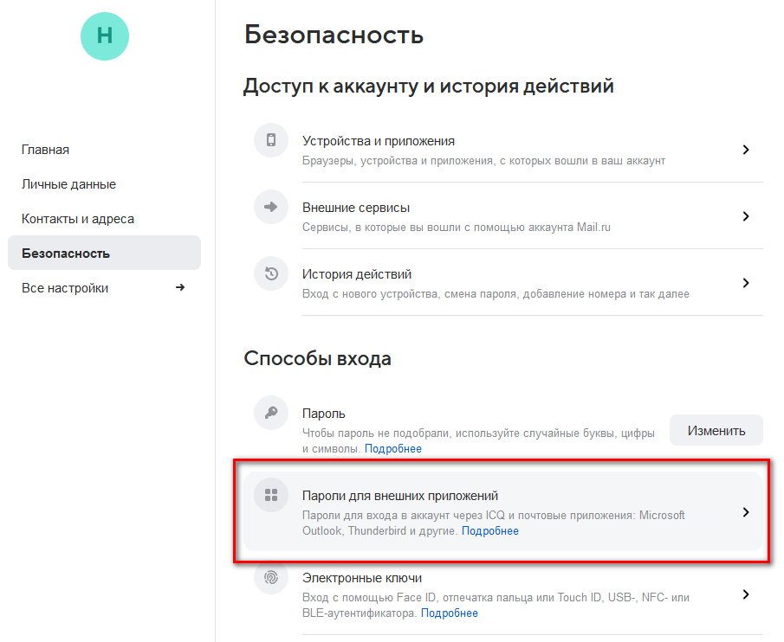This screenshot has width=784, height=642.
Task: Open Электронные ключи via right chevron
Action: (746, 594)
